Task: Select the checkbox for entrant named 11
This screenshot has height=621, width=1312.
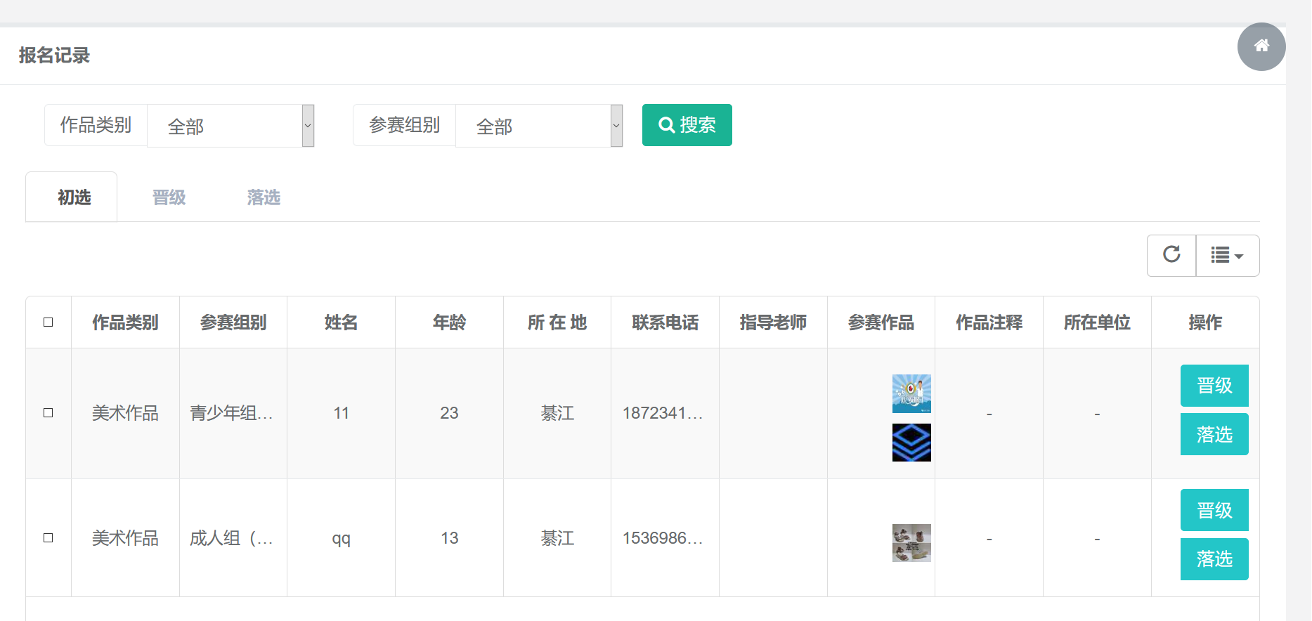Action: (48, 413)
